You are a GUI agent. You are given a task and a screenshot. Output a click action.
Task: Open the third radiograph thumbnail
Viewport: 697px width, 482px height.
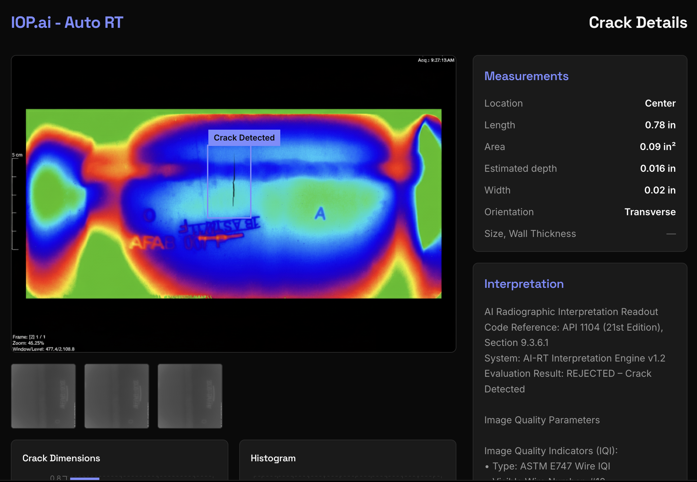190,396
